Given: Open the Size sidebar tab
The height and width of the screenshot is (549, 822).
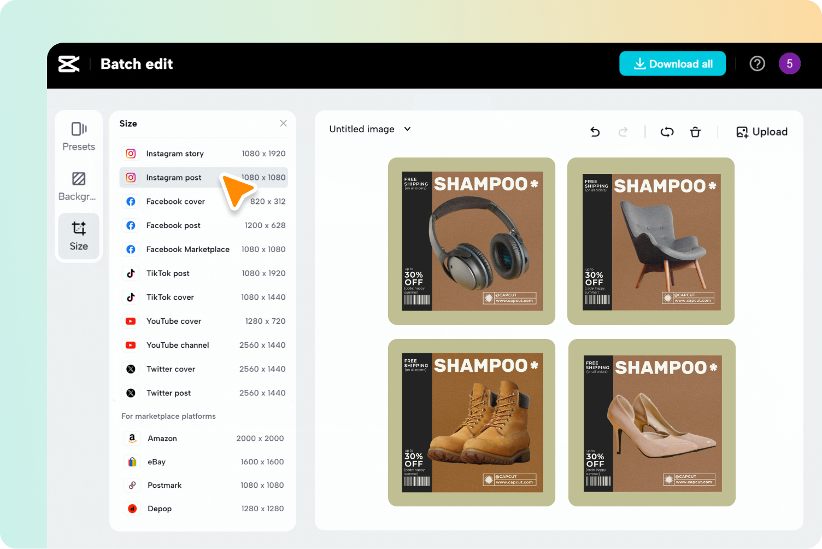Looking at the screenshot, I should pos(79,236).
